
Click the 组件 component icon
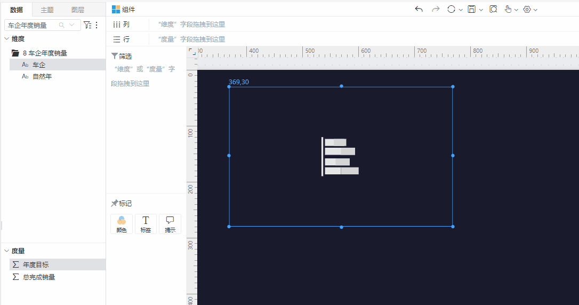116,9
